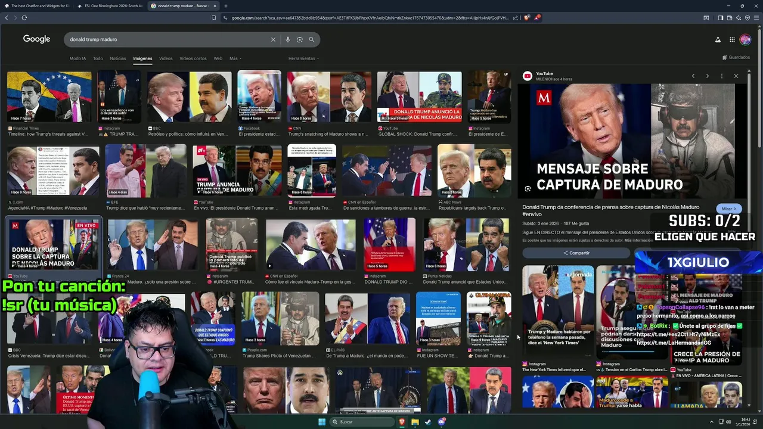
Task: Show the next image in the preview panel
Action: (x=708, y=76)
